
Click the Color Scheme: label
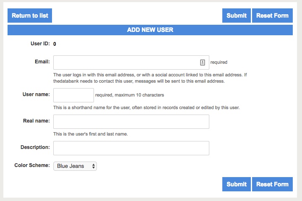pos(32,165)
